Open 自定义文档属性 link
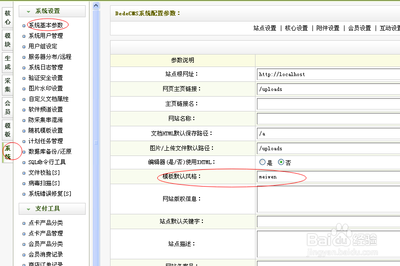The height and width of the screenshot is (266, 400). tap(48, 99)
